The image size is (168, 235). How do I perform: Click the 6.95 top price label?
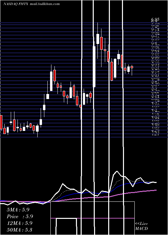pos(155,19)
